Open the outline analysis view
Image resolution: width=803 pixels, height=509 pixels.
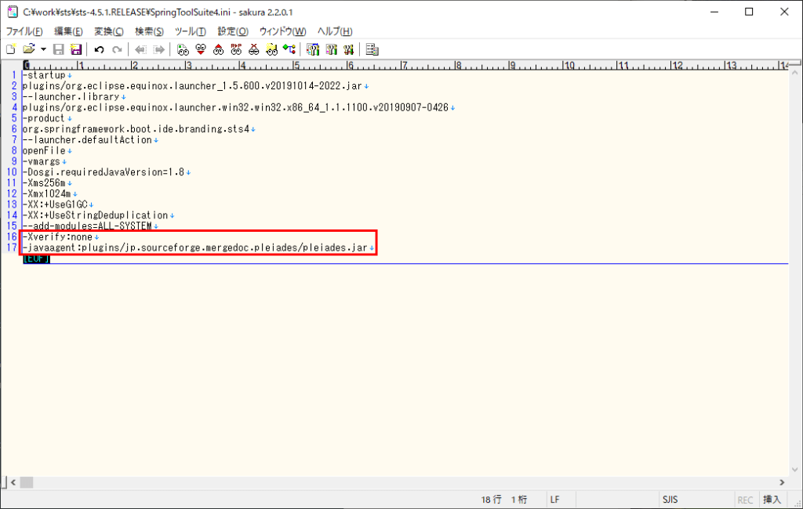(370, 49)
